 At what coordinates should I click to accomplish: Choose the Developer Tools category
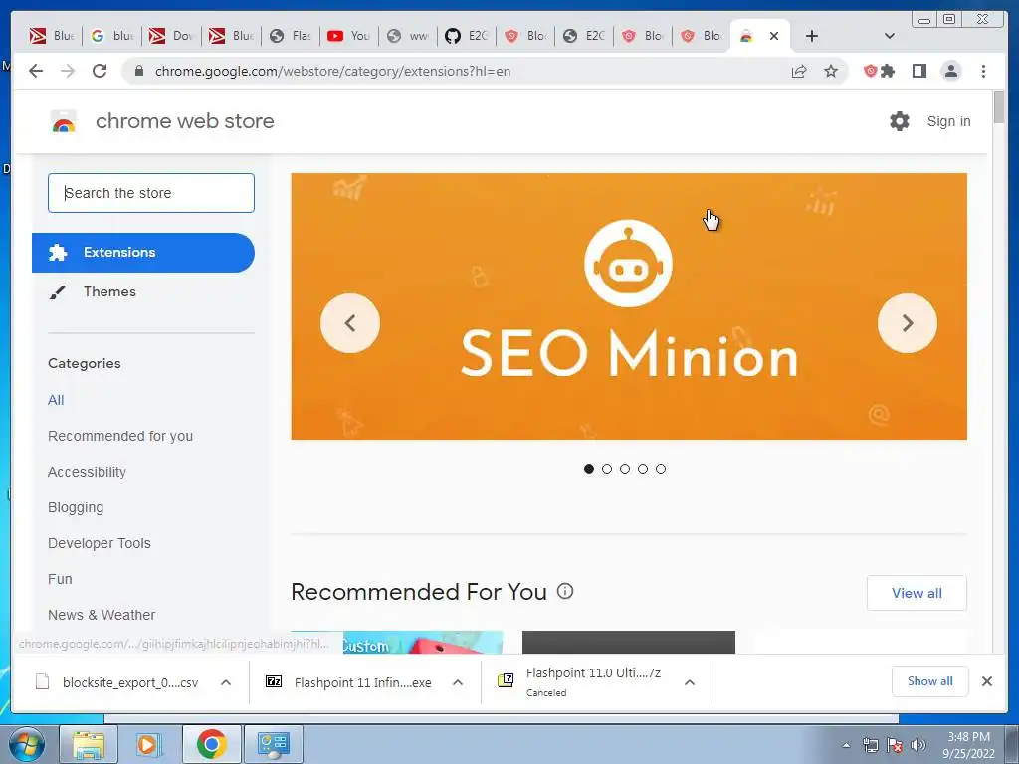(x=100, y=543)
